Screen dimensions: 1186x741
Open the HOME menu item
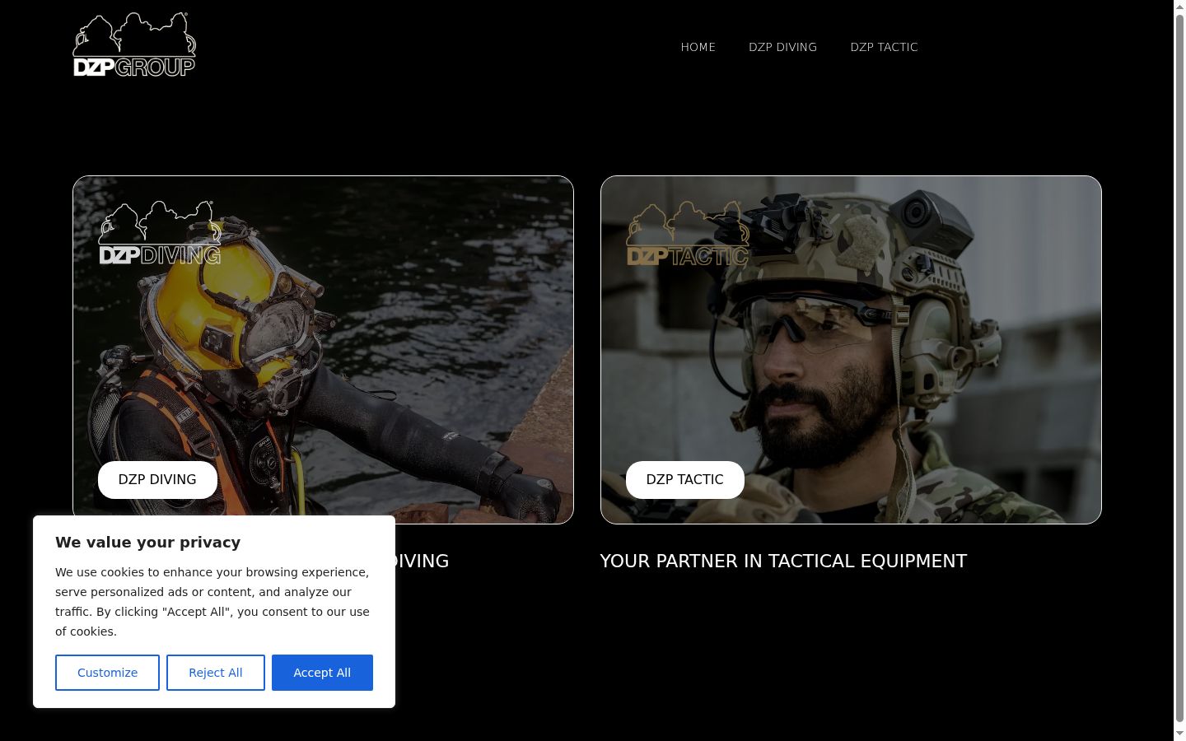click(x=698, y=47)
